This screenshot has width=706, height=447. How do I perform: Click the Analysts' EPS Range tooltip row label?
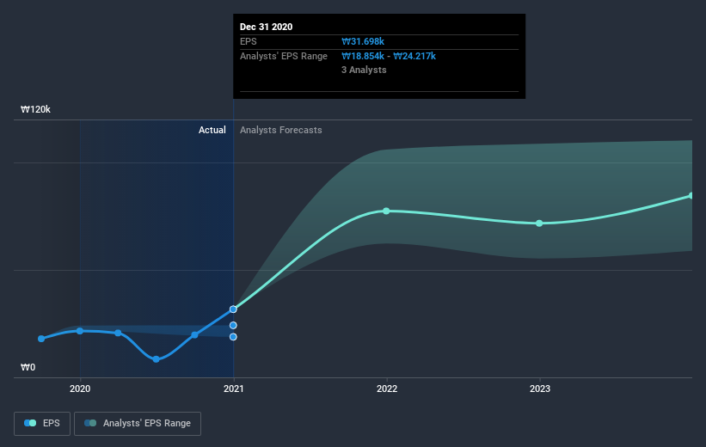coord(284,56)
